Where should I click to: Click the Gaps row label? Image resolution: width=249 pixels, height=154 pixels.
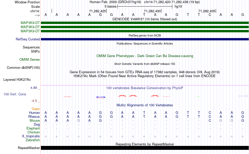point(36,109)
